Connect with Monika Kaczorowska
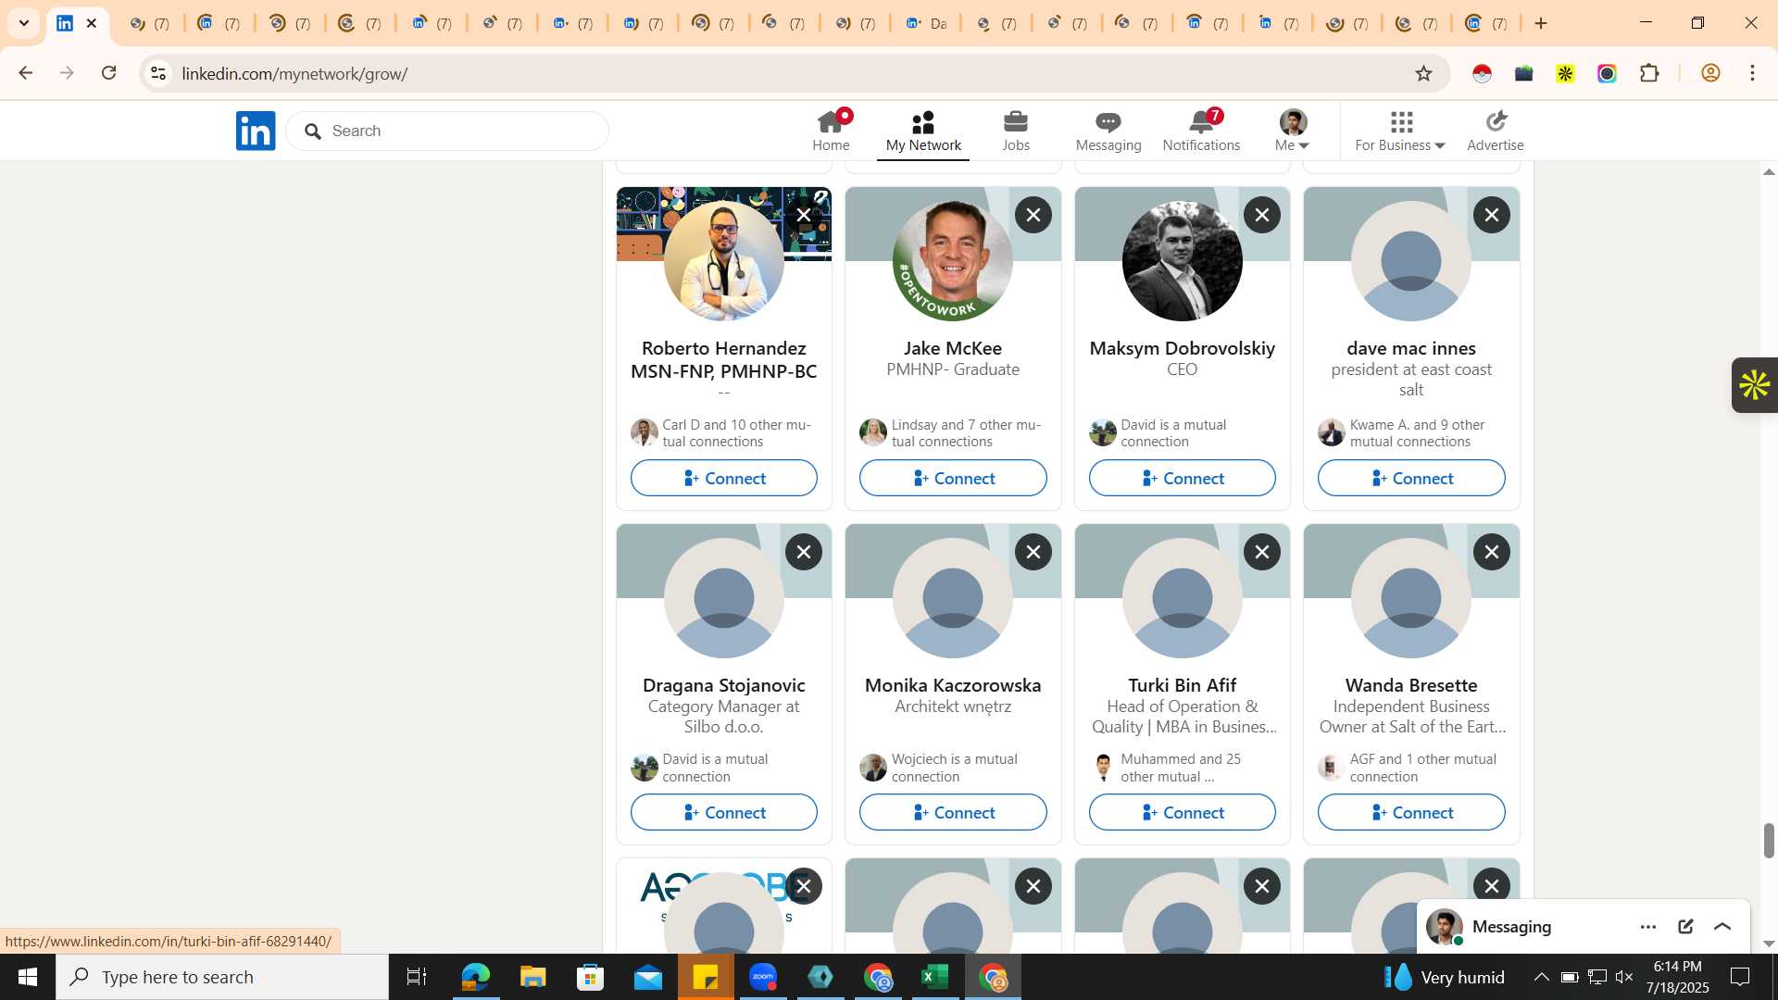Image resolution: width=1778 pixels, height=1000 pixels. 953,812
